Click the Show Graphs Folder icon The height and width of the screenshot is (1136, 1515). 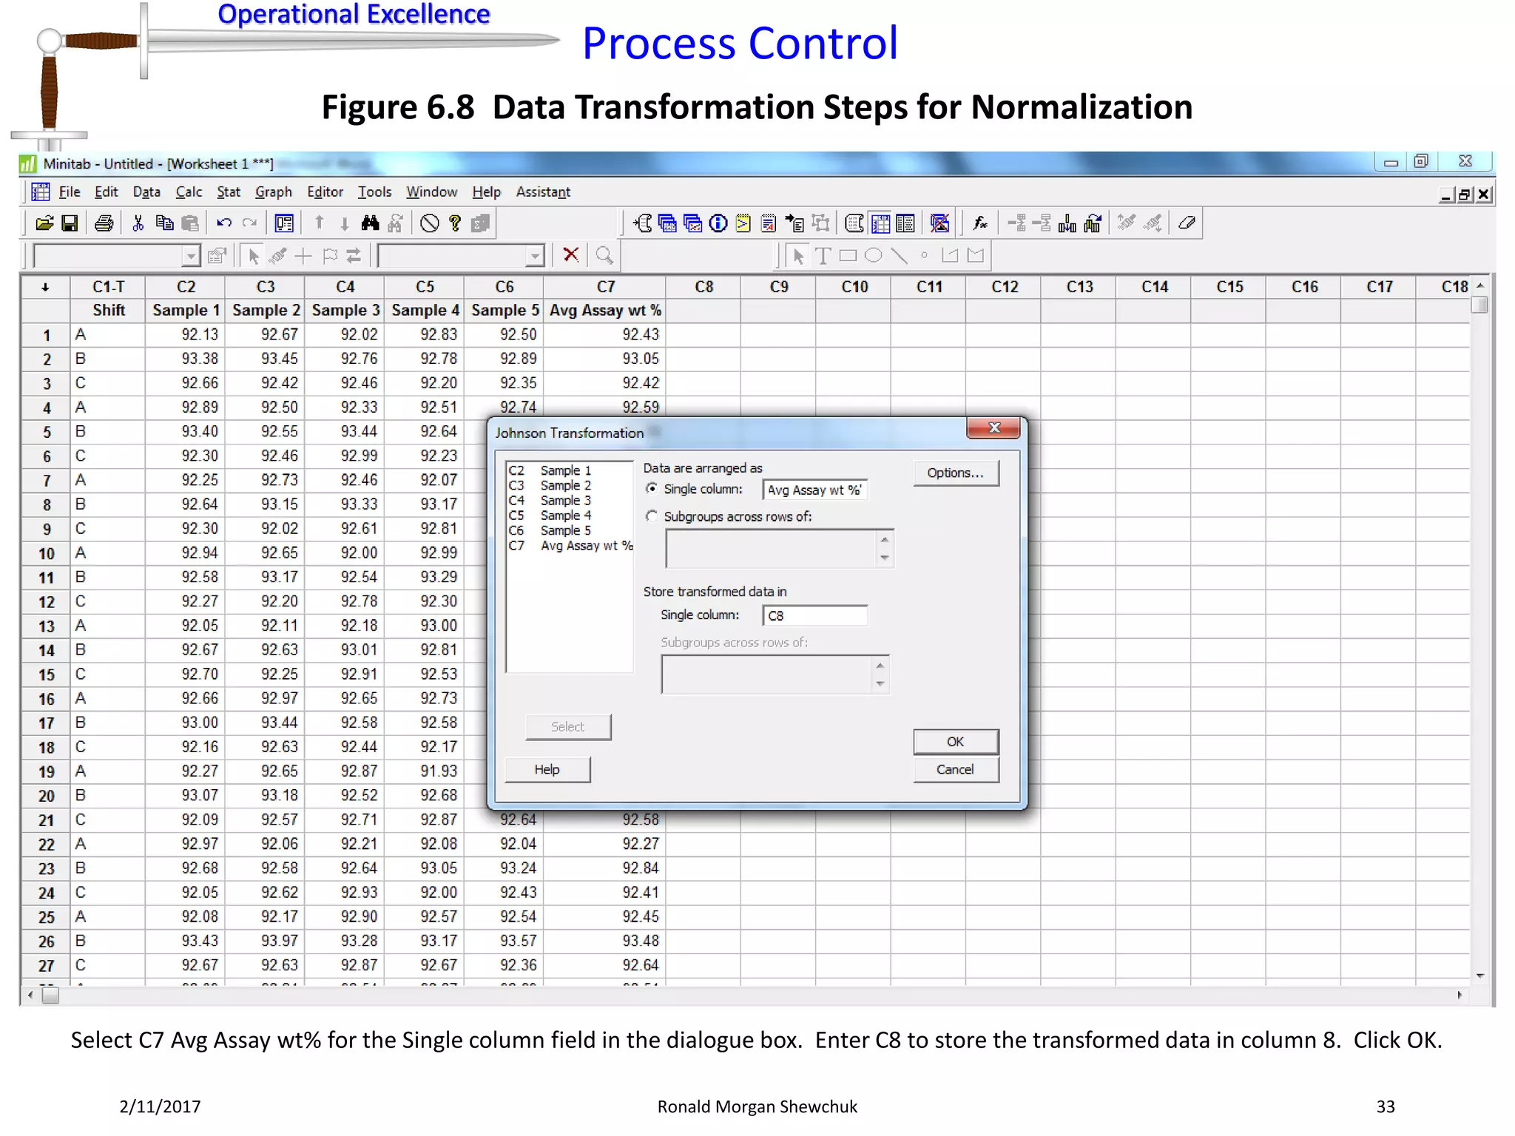[x=693, y=223]
